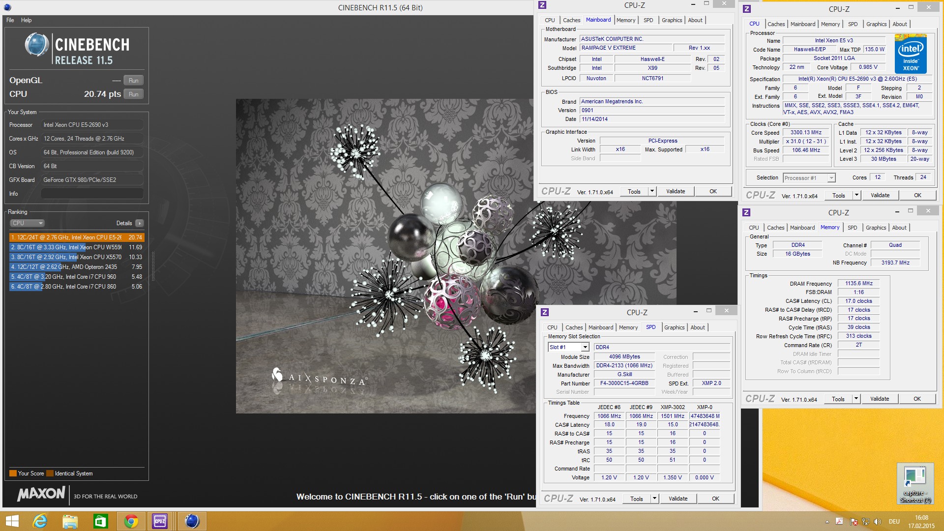The width and height of the screenshot is (944, 531).
Task: Click Tools button in Memory window
Action: pos(838,399)
